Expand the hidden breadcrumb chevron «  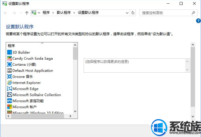[x=39, y=13]
